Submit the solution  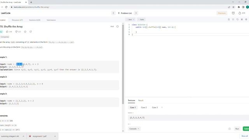[246, 129]
